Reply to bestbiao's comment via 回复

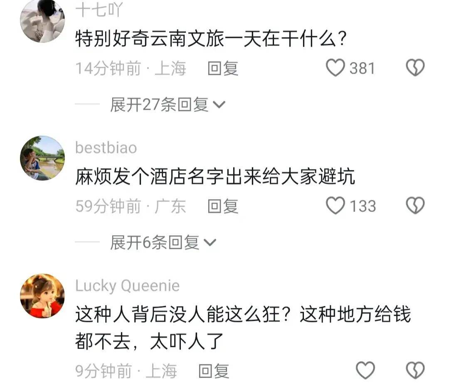pos(223,206)
